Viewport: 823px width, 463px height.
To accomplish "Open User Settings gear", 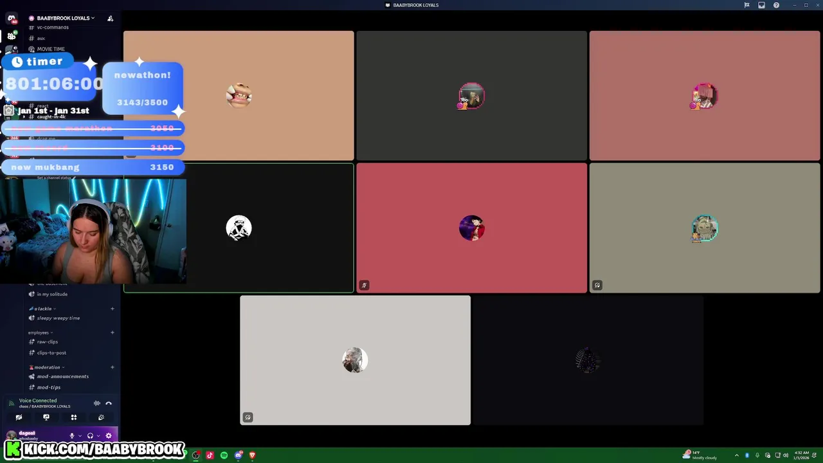I will click(x=108, y=435).
